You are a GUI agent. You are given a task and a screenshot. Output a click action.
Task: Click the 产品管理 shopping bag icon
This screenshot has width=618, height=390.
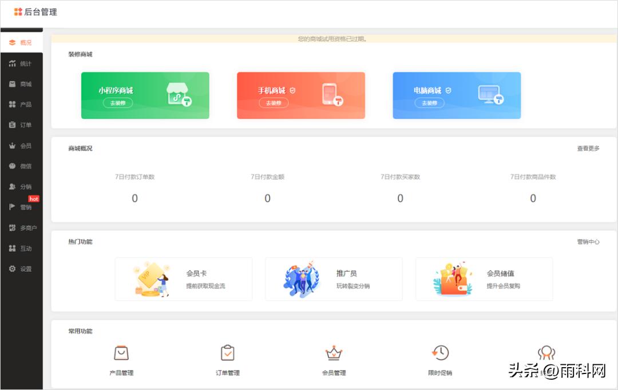(x=122, y=354)
